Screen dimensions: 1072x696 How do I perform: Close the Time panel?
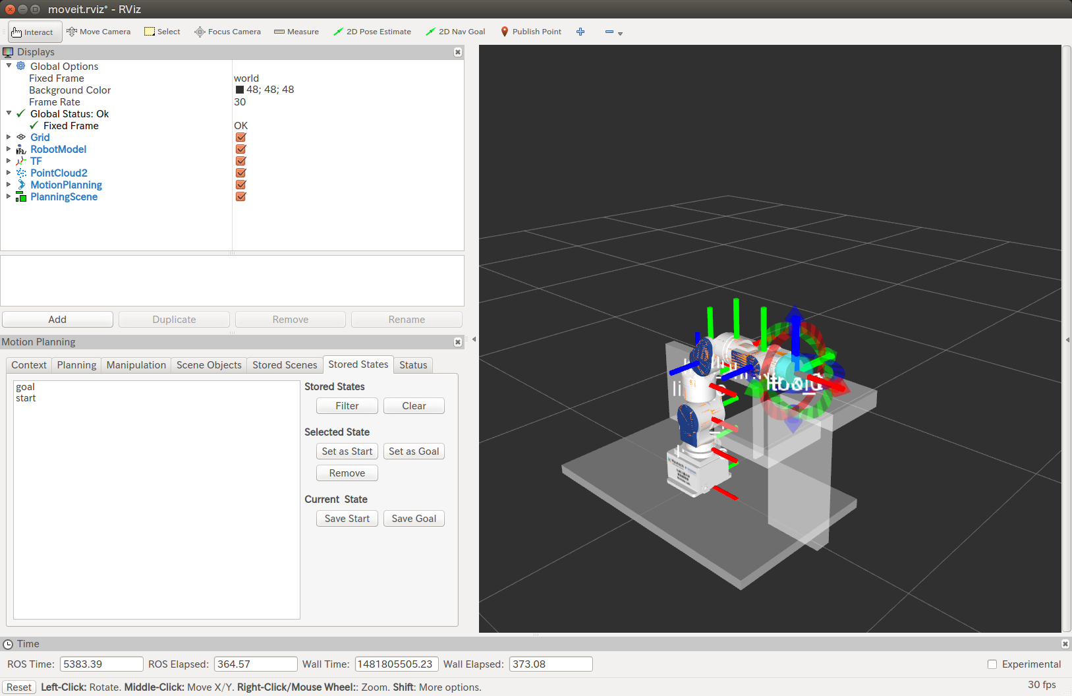(1065, 644)
